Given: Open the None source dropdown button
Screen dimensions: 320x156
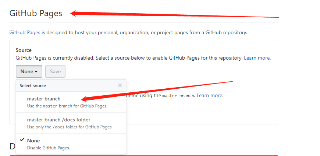Looking at the screenshot, I should point(29,71).
